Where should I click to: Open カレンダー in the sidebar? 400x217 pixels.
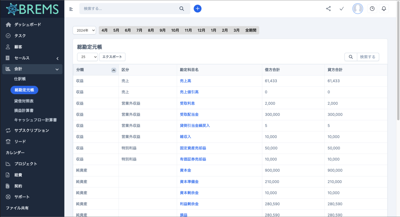click(15, 153)
